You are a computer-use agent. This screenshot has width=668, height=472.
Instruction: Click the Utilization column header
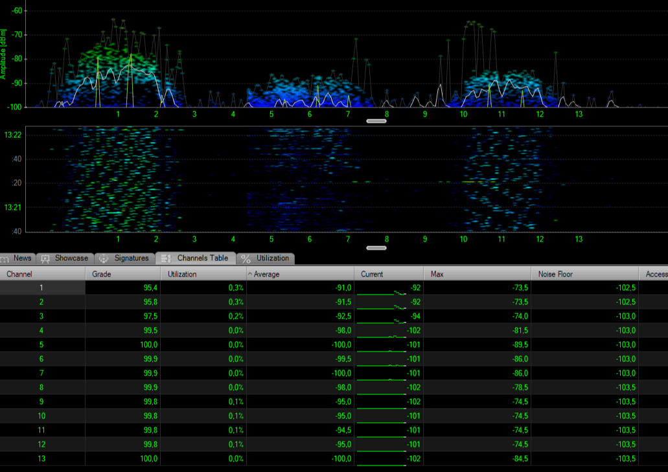(203, 274)
